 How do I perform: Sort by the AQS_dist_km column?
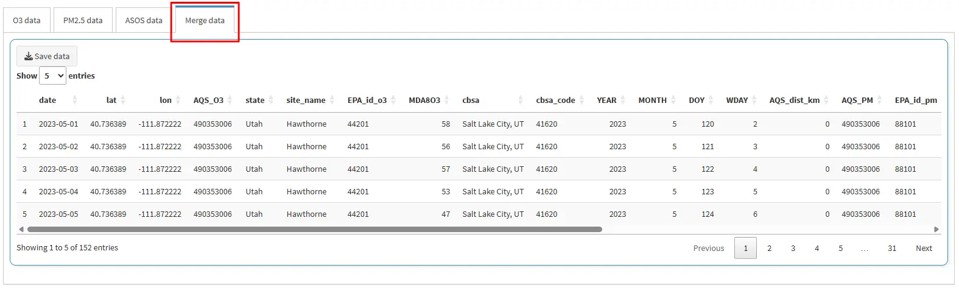pyautogui.click(x=795, y=100)
